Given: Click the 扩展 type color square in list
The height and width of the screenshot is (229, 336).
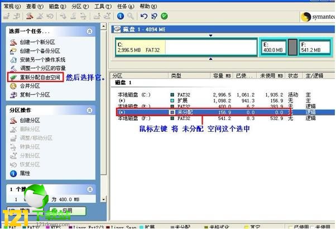Looking at the screenshot, I should coord(172,101).
